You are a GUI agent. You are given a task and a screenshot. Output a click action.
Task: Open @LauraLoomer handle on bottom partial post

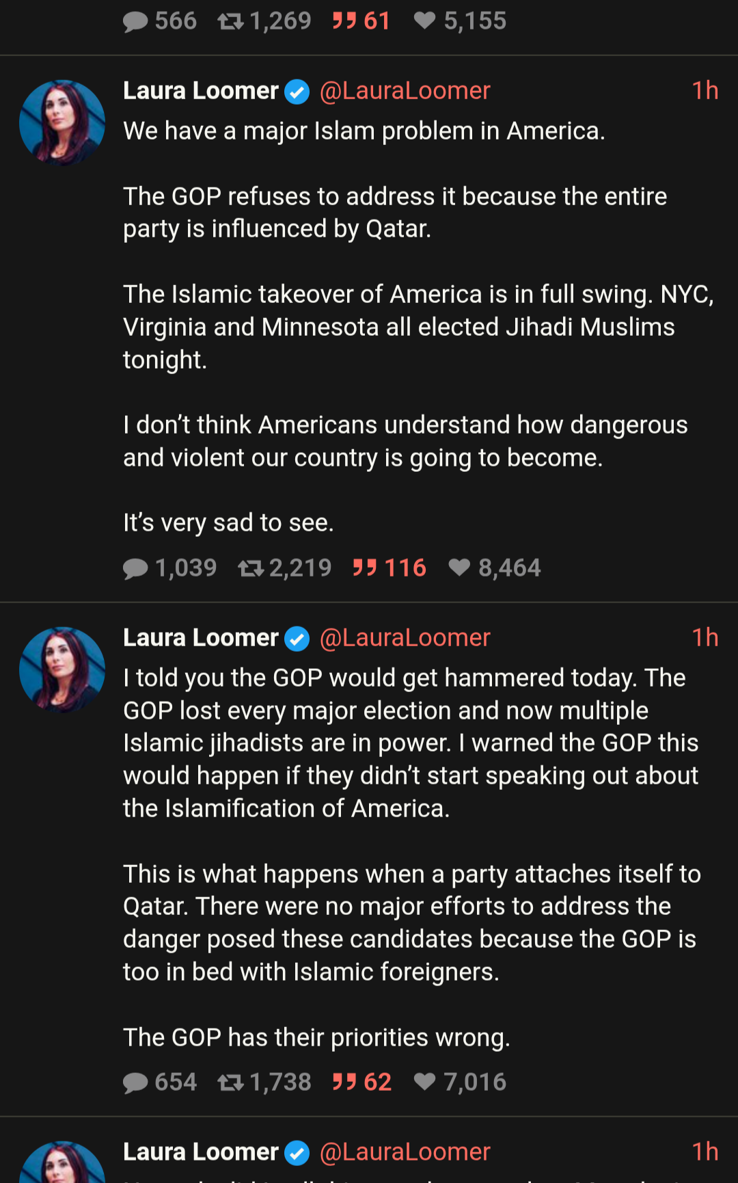point(405,1152)
